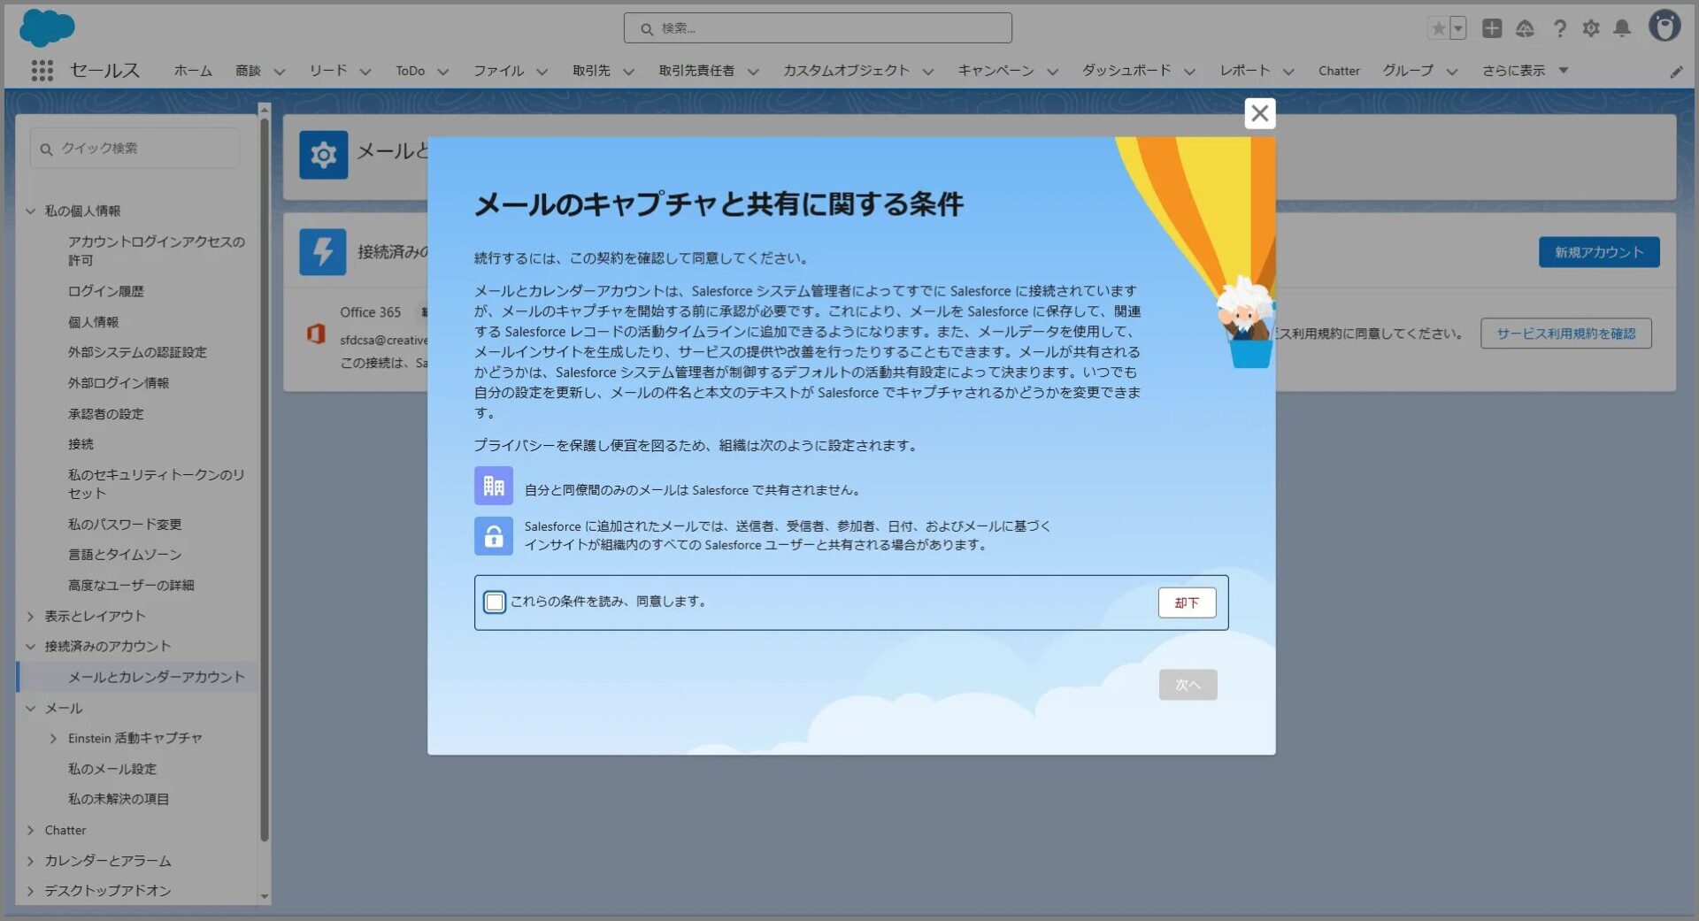Expand the 商談 tab dropdown chevron
The width and height of the screenshot is (1699, 921).
pyautogui.click(x=280, y=72)
